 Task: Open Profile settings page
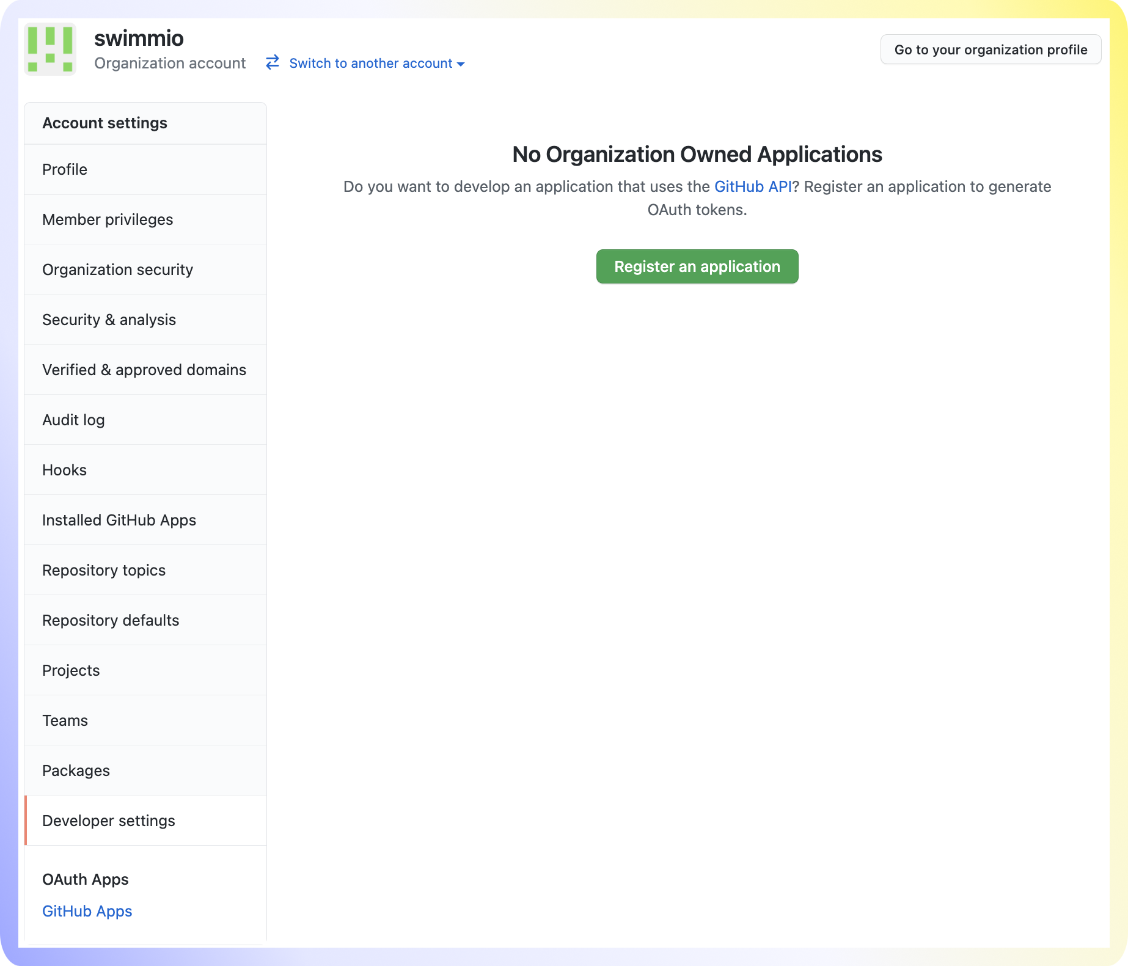(x=145, y=169)
